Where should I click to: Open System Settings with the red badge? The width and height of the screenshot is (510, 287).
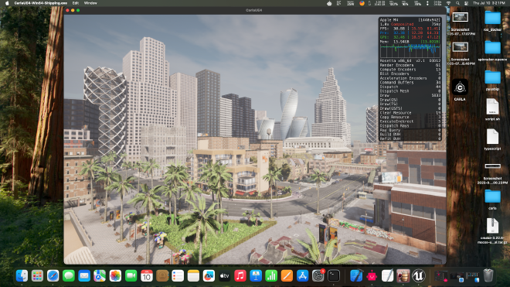318,276
